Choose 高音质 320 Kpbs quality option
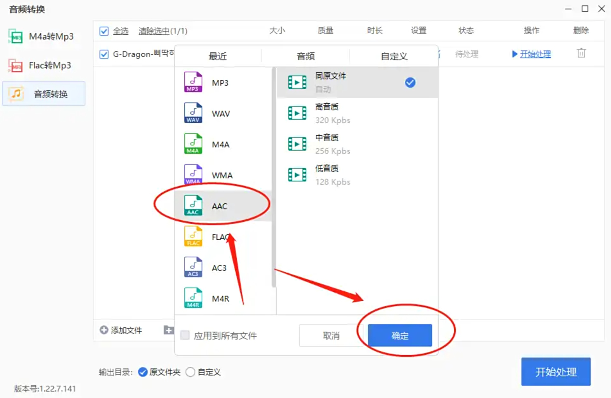611x398 pixels. tap(357, 113)
